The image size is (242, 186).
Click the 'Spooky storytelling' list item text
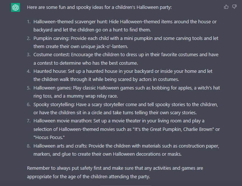(x=54, y=105)
